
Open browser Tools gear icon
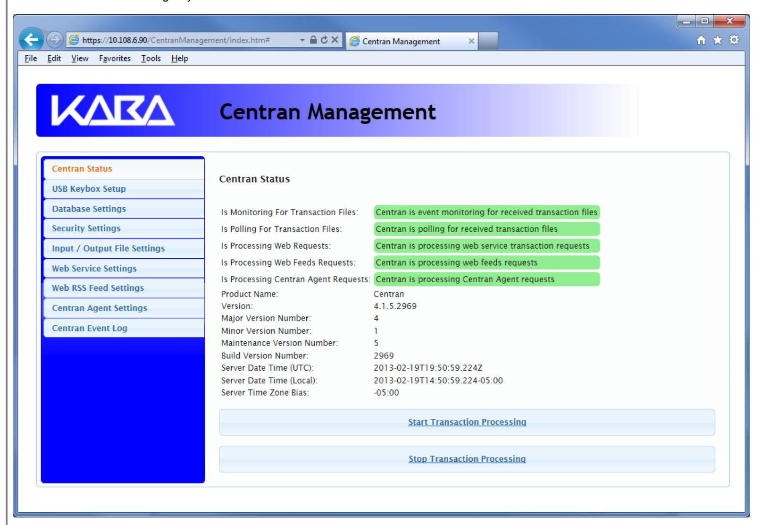(x=734, y=40)
